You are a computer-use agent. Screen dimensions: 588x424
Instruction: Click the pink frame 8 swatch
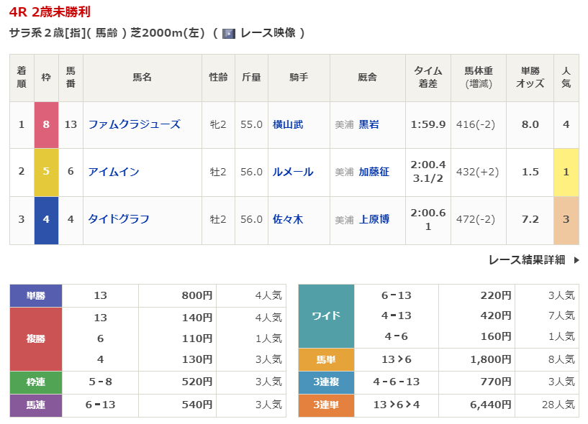point(46,124)
